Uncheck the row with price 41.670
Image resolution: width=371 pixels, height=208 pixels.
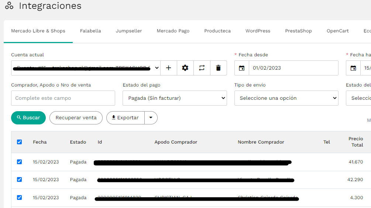(20, 162)
